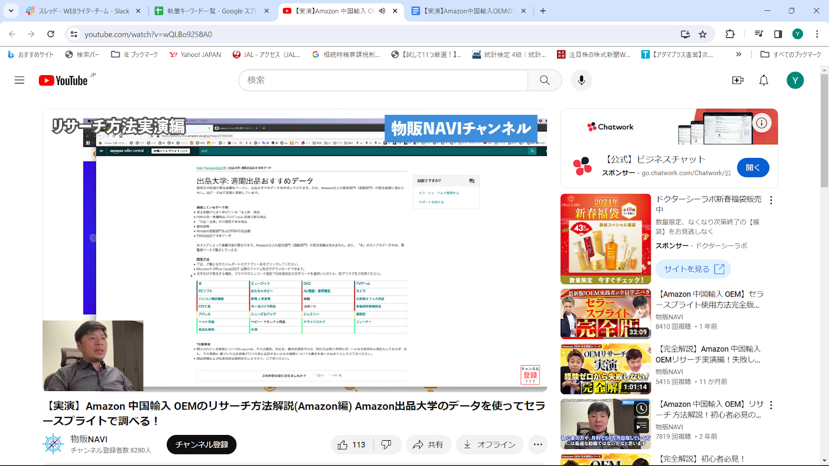This screenshot has width=829, height=466.
Task: Close the Slack tab
Action: point(138,11)
